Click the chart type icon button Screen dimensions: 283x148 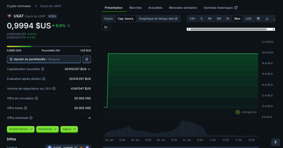(106, 27)
